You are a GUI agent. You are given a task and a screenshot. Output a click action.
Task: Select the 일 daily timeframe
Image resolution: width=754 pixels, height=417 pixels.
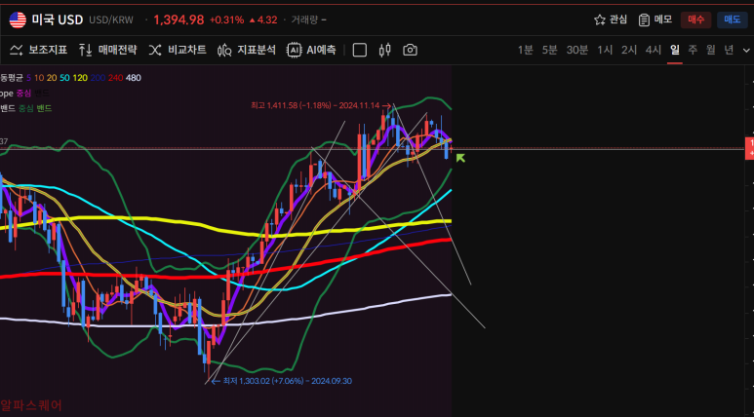[675, 50]
